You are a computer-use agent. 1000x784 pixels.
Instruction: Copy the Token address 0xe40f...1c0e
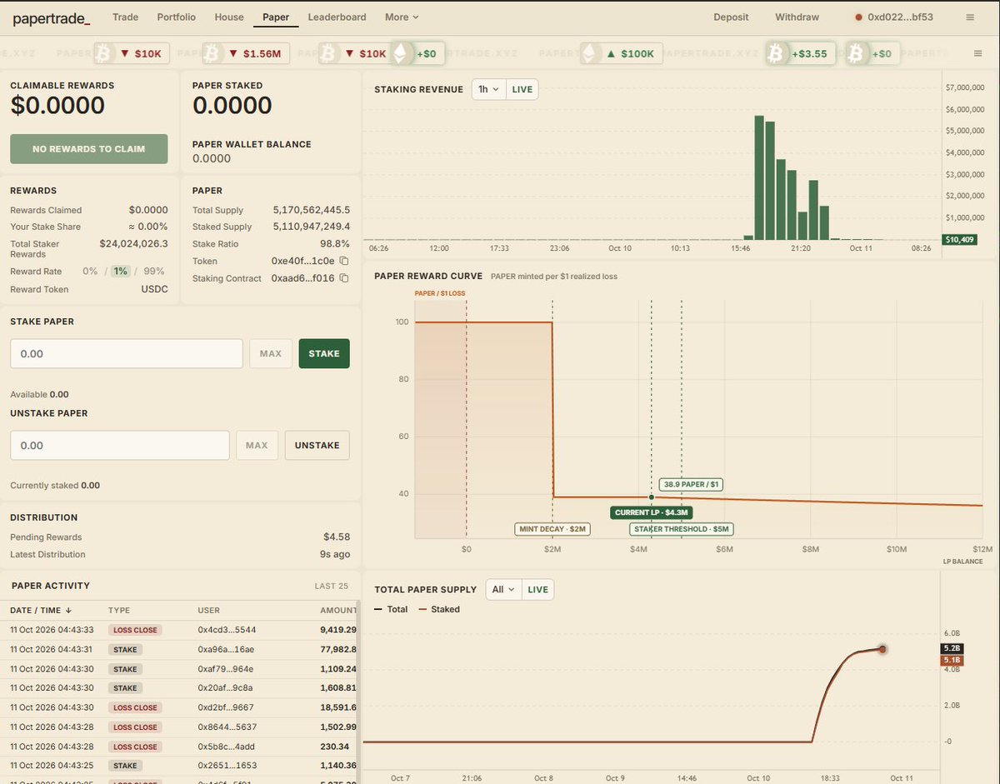coord(344,261)
